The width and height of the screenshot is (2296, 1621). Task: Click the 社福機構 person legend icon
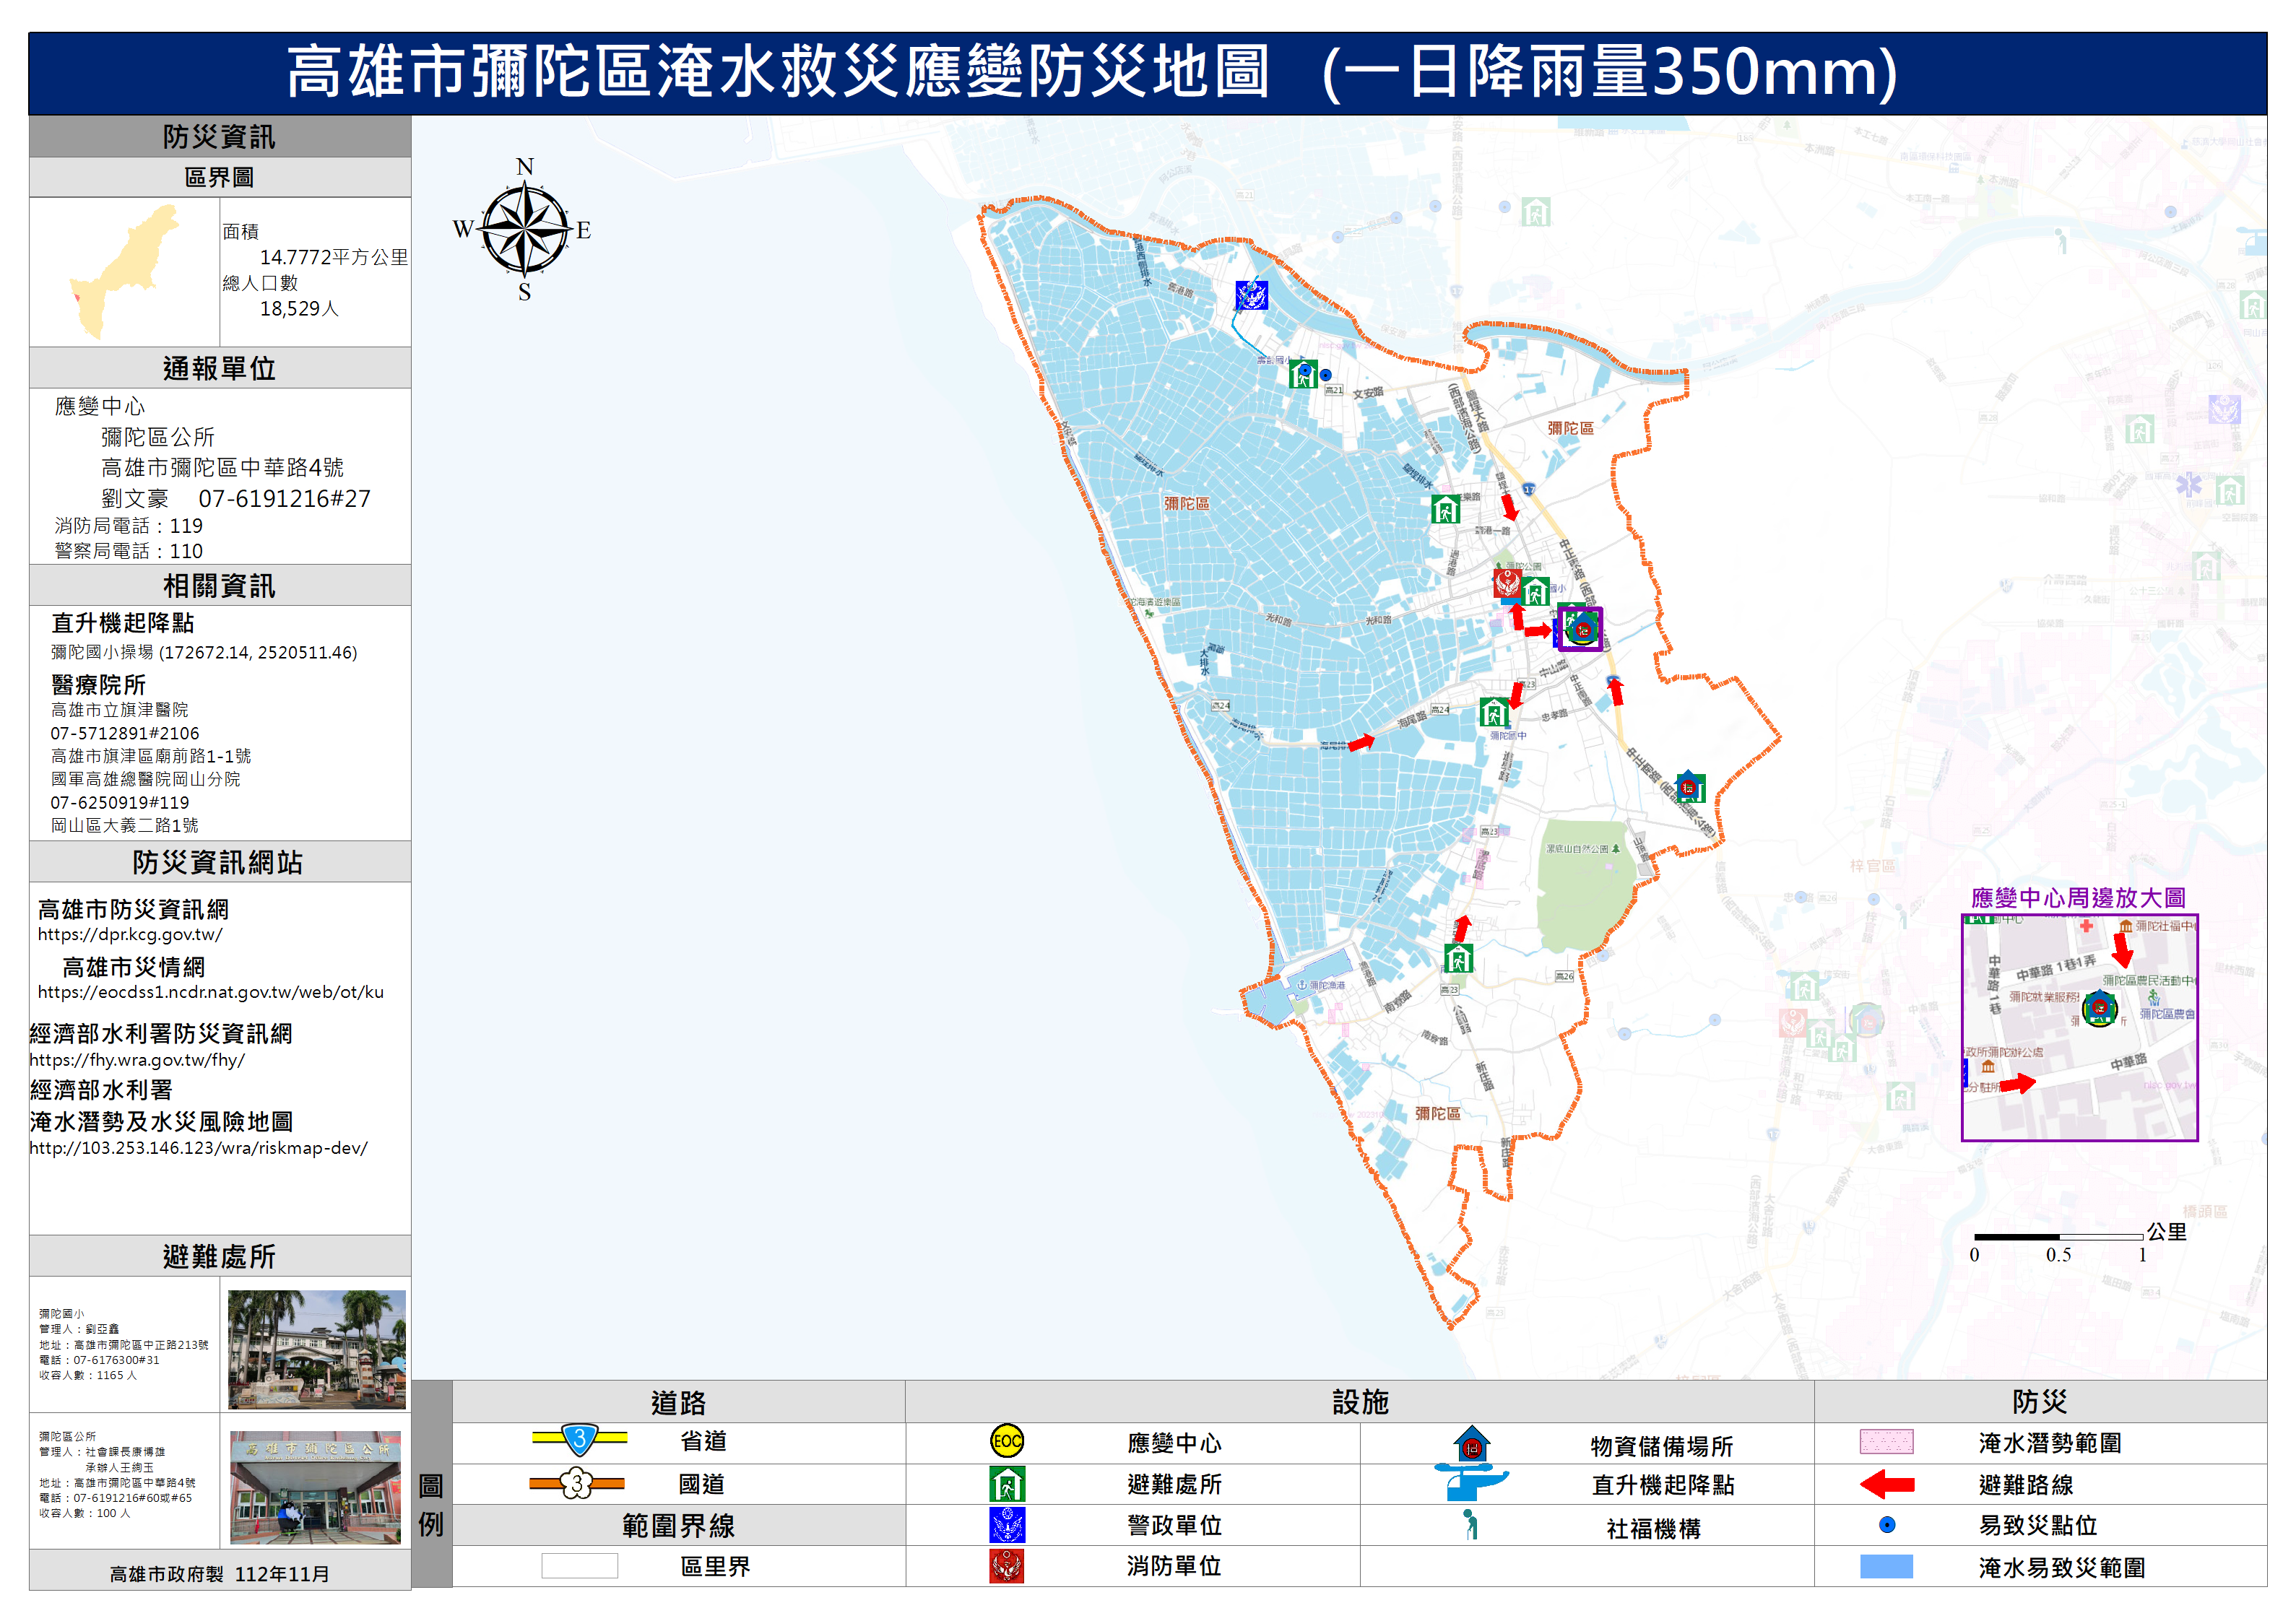coord(1470,1525)
